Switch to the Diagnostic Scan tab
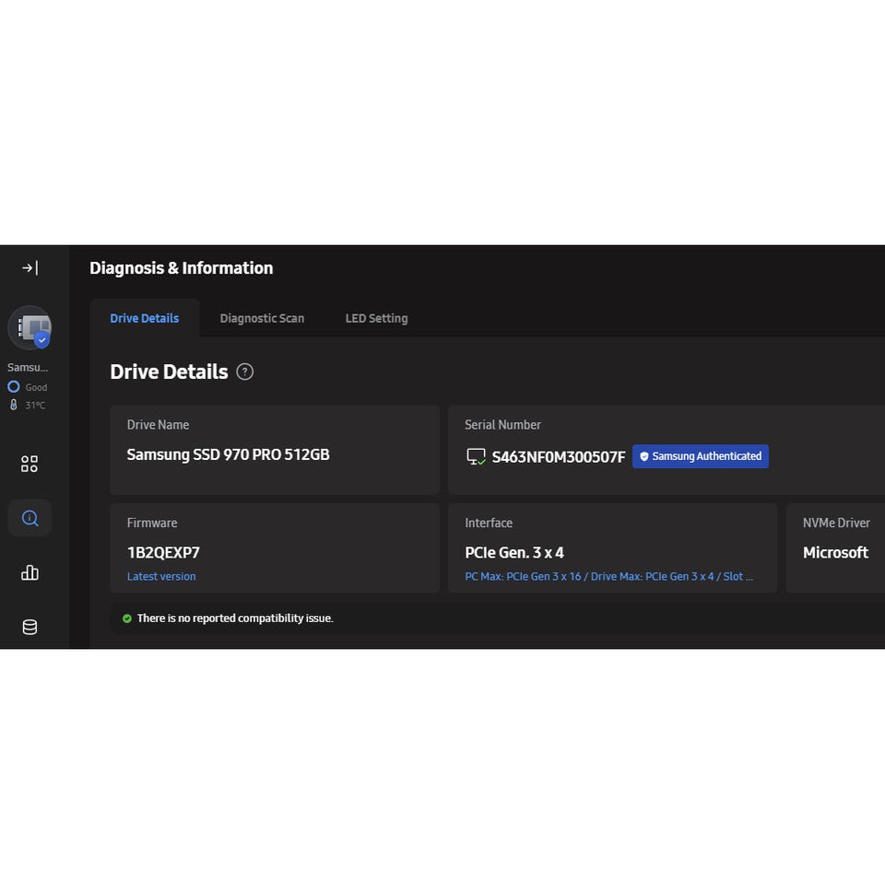The width and height of the screenshot is (885, 895). click(262, 319)
